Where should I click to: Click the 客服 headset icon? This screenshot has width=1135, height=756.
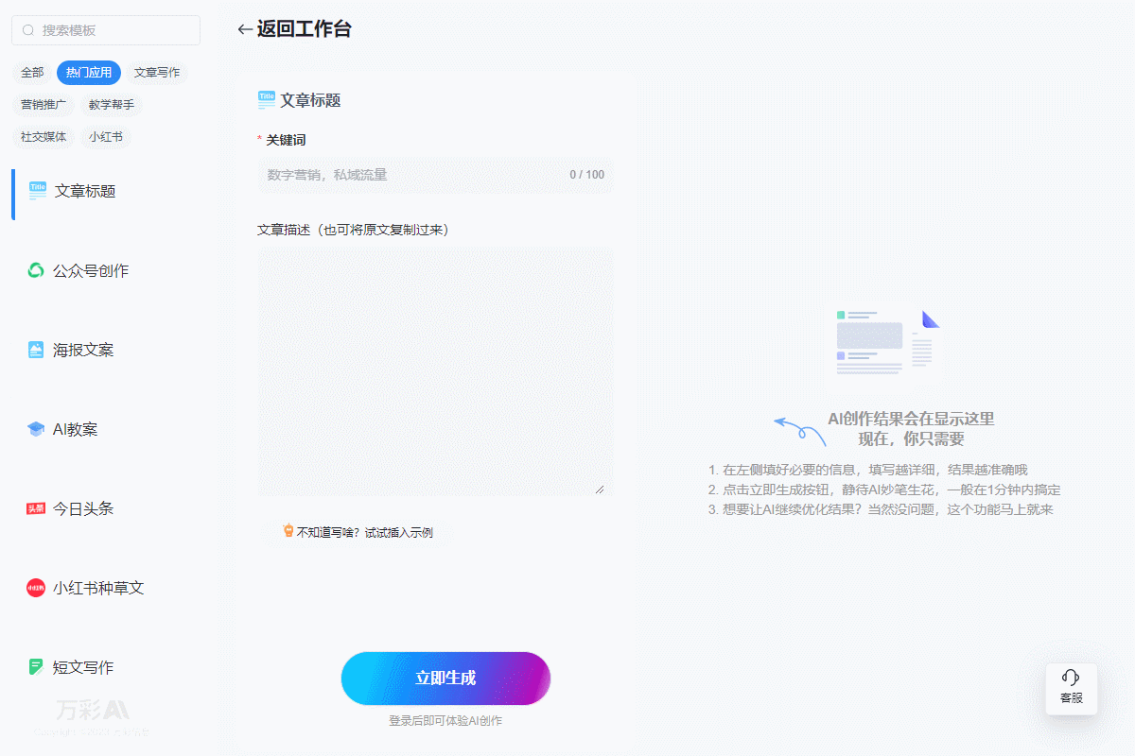pos(1071,678)
